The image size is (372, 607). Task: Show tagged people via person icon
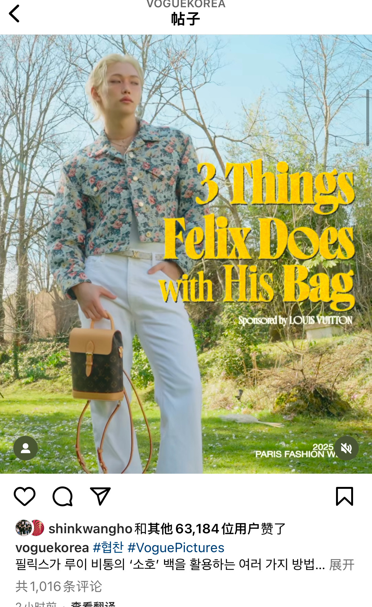(26, 448)
